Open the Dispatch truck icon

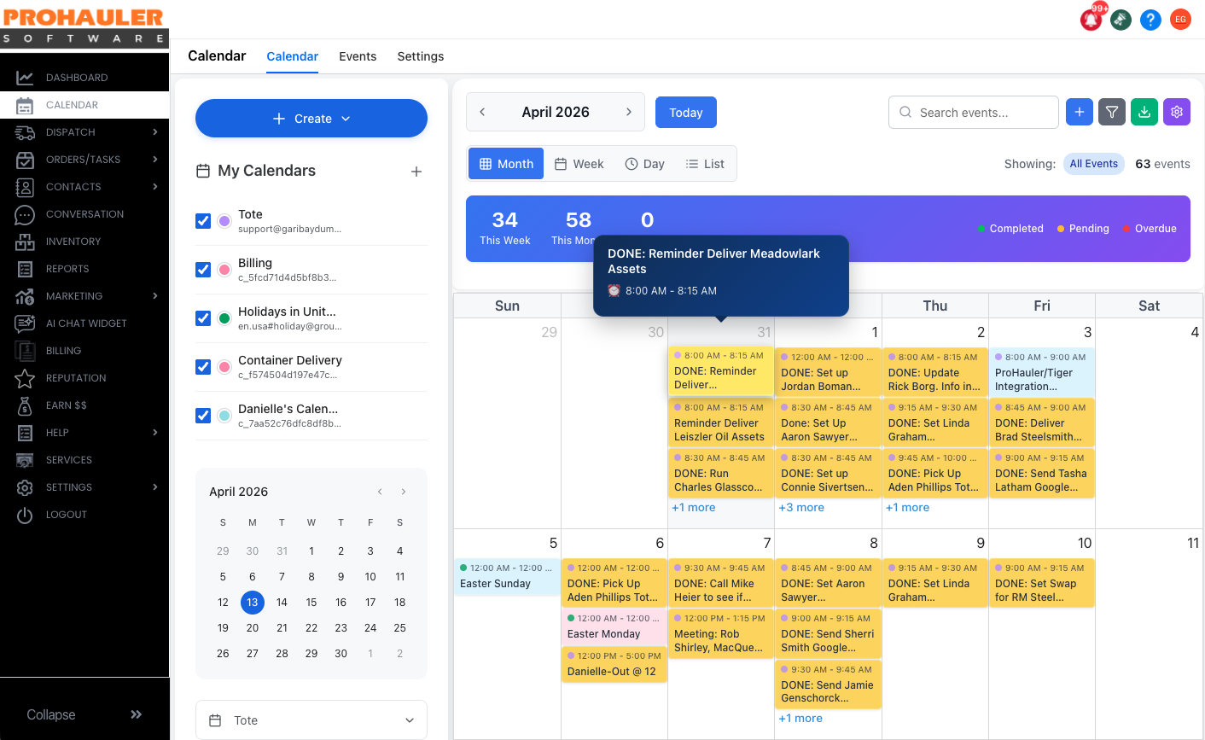pos(25,132)
